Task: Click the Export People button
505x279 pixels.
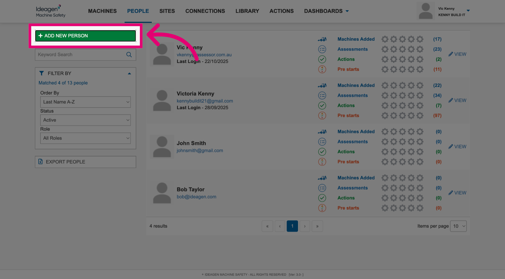Action: pyautogui.click(x=85, y=162)
